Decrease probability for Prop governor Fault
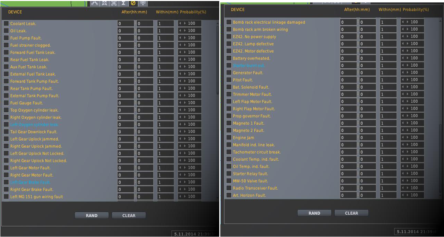 click(403, 116)
